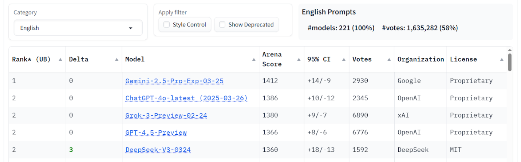Click the votes value 6890
Viewport: 521px width, 162px height.
coord(360,115)
